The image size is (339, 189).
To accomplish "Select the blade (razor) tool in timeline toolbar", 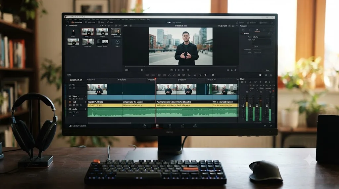I will pyautogui.click(x=169, y=75).
